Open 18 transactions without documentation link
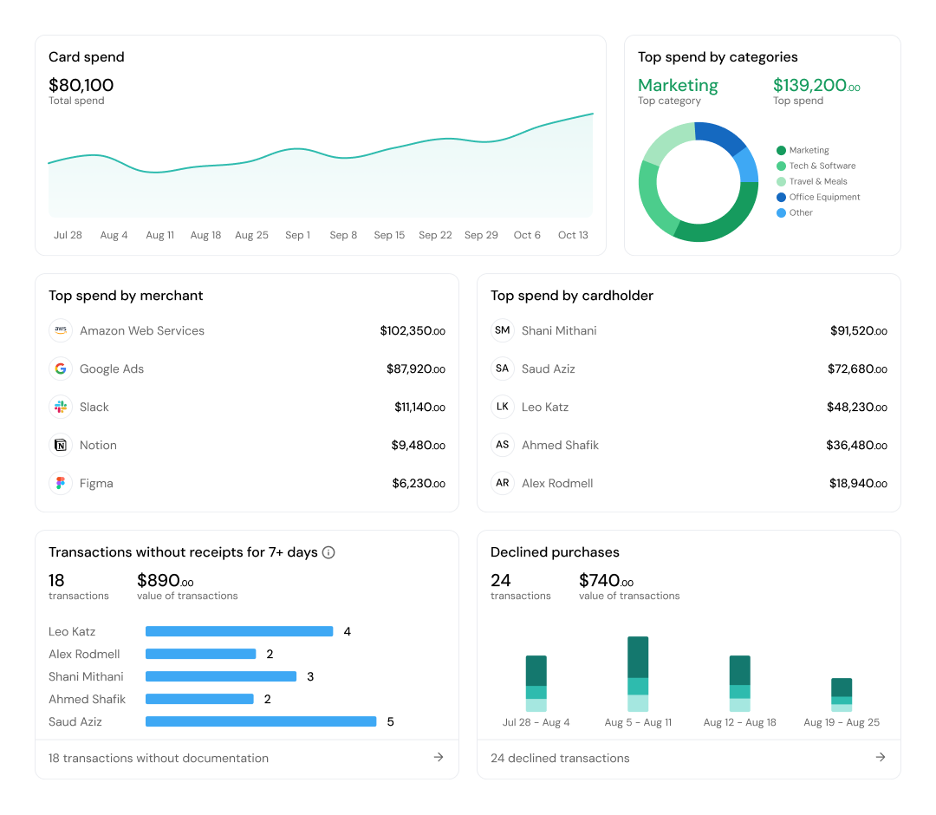 (246, 759)
